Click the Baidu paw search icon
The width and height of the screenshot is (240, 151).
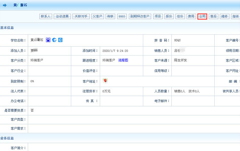[x=48, y=40]
